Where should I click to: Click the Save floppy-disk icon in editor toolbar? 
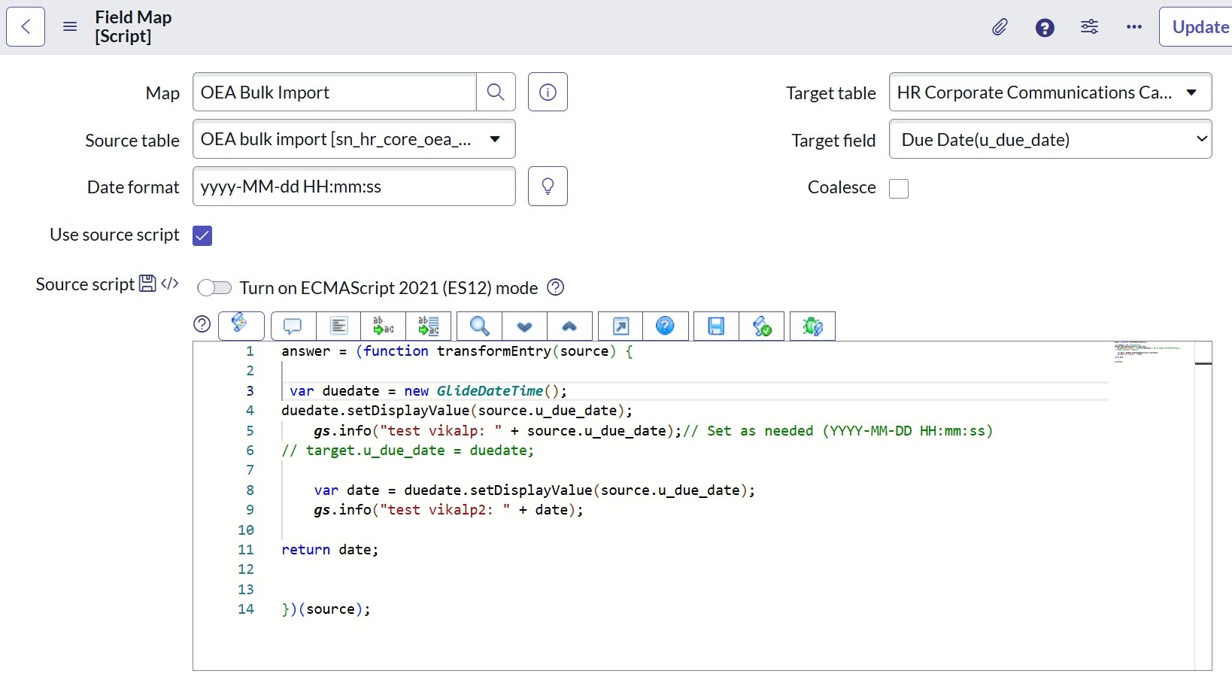point(716,326)
